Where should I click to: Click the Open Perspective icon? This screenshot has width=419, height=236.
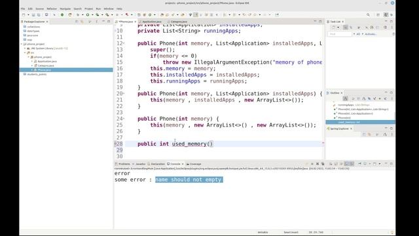click(x=378, y=14)
